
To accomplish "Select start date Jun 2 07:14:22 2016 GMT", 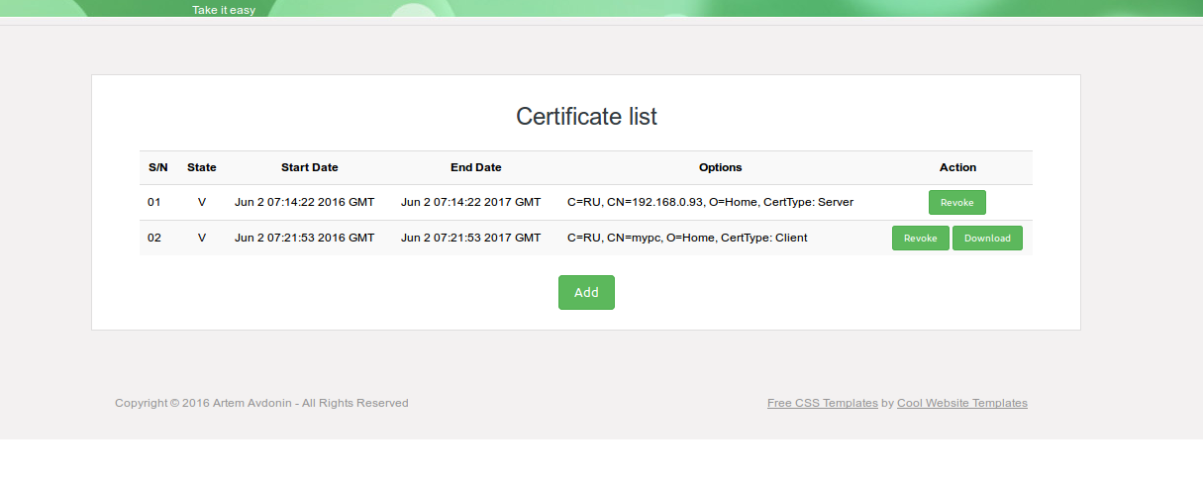I will coord(305,202).
